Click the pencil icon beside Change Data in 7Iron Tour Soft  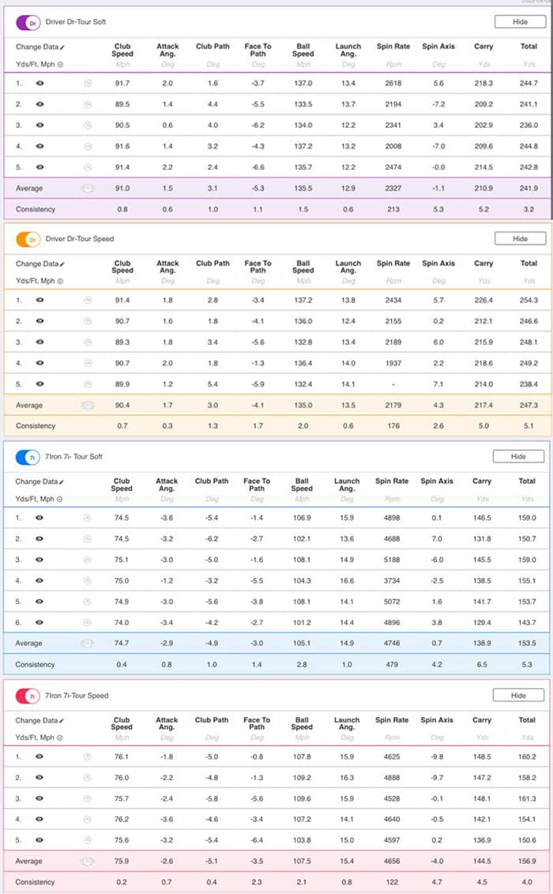tap(62, 482)
